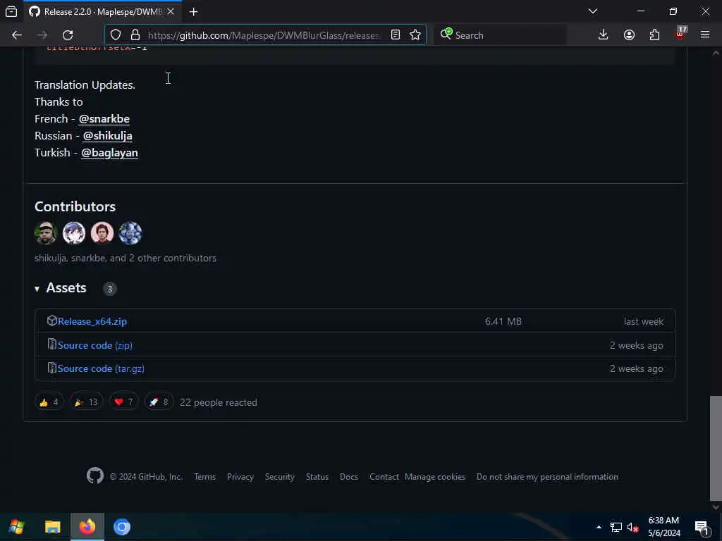722x541 pixels.
Task: Open network status tray icon
Action: pyautogui.click(x=616, y=527)
